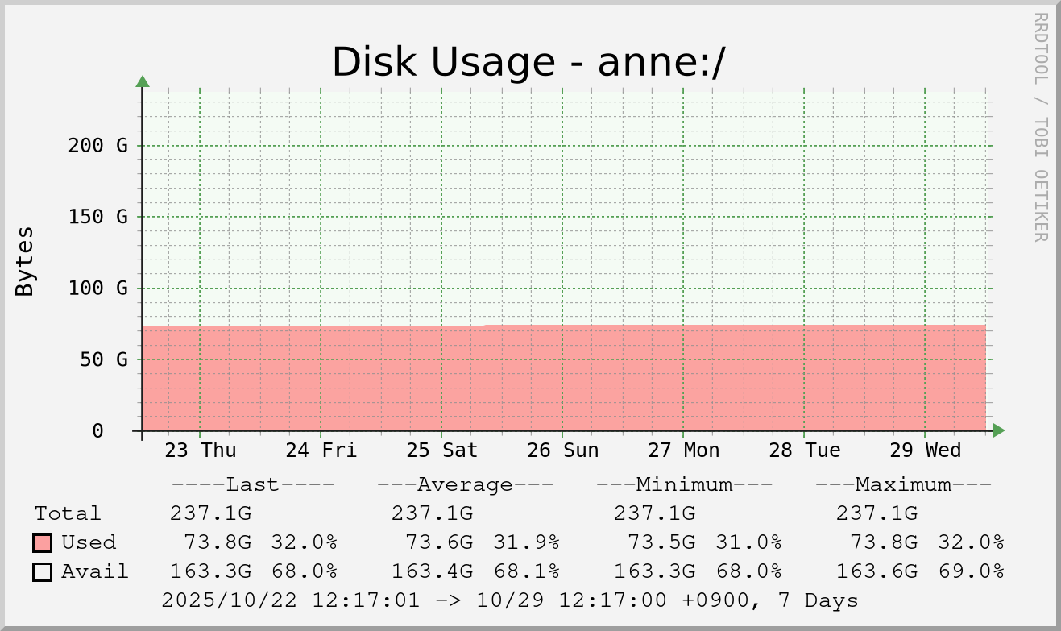Image resolution: width=1061 pixels, height=631 pixels.
Task: Click the chart title "Disk Usage - anne:/"
Action: (528, 63)
